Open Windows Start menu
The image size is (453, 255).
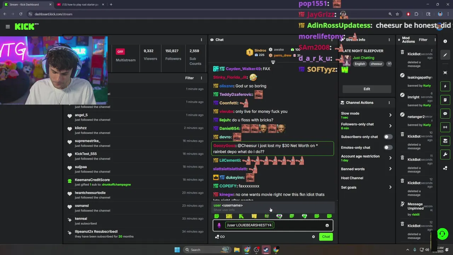177,250
